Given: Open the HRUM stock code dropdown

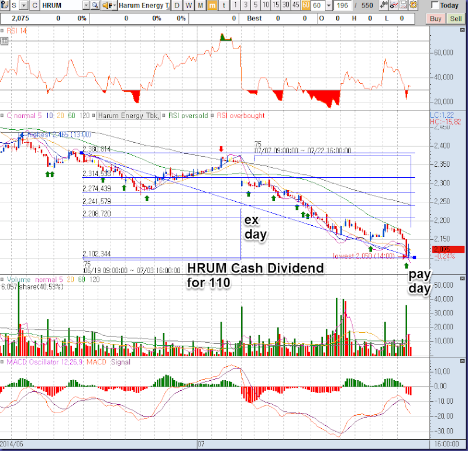Looking at the screenshot, I should coord(86,5).
